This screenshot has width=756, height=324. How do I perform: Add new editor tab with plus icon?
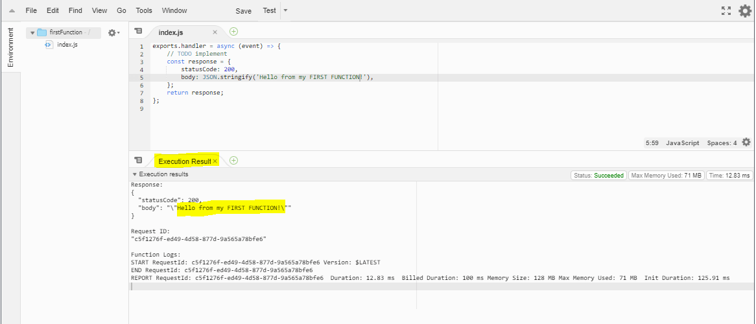(x=233, y=31)
